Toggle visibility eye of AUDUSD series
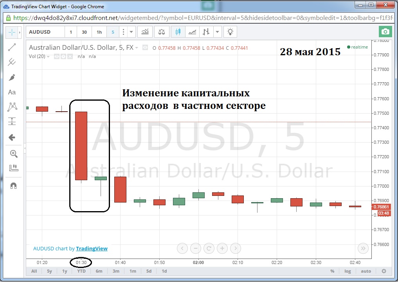Screen dimensions: 398x284 click(x=145, y=47)
